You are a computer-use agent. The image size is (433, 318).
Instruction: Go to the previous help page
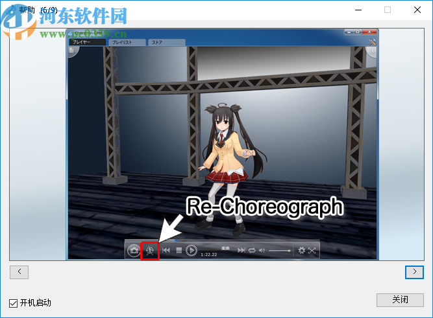click(x=19, y=272)
